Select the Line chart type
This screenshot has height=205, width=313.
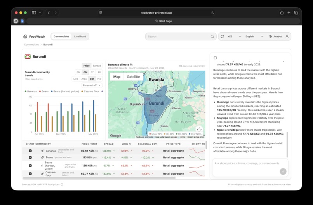coord(76,79)
